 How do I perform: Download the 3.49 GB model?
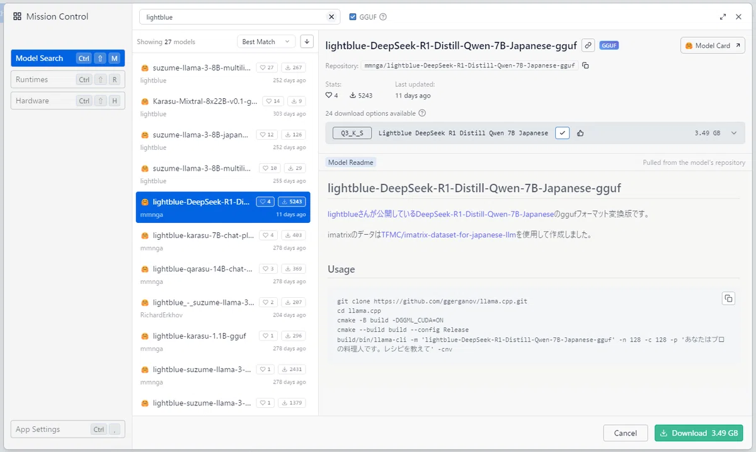pyautogui.click(x=699, y=433)
